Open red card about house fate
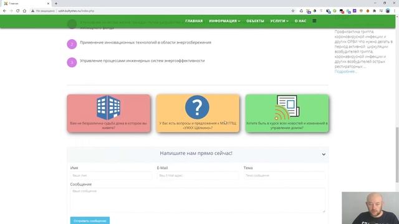399x224 pixels. point(108,113)
